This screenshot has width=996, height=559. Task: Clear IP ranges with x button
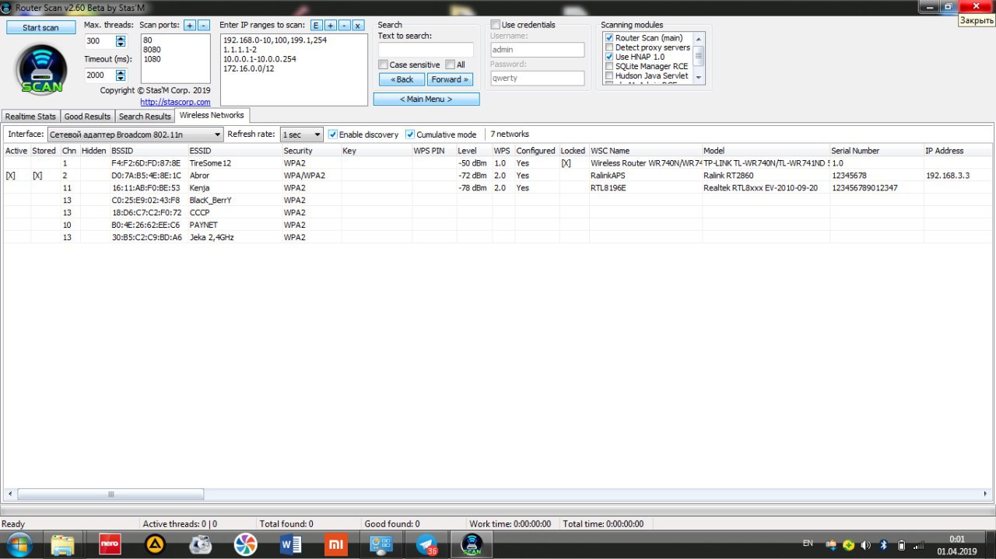(x=358, y=25)
